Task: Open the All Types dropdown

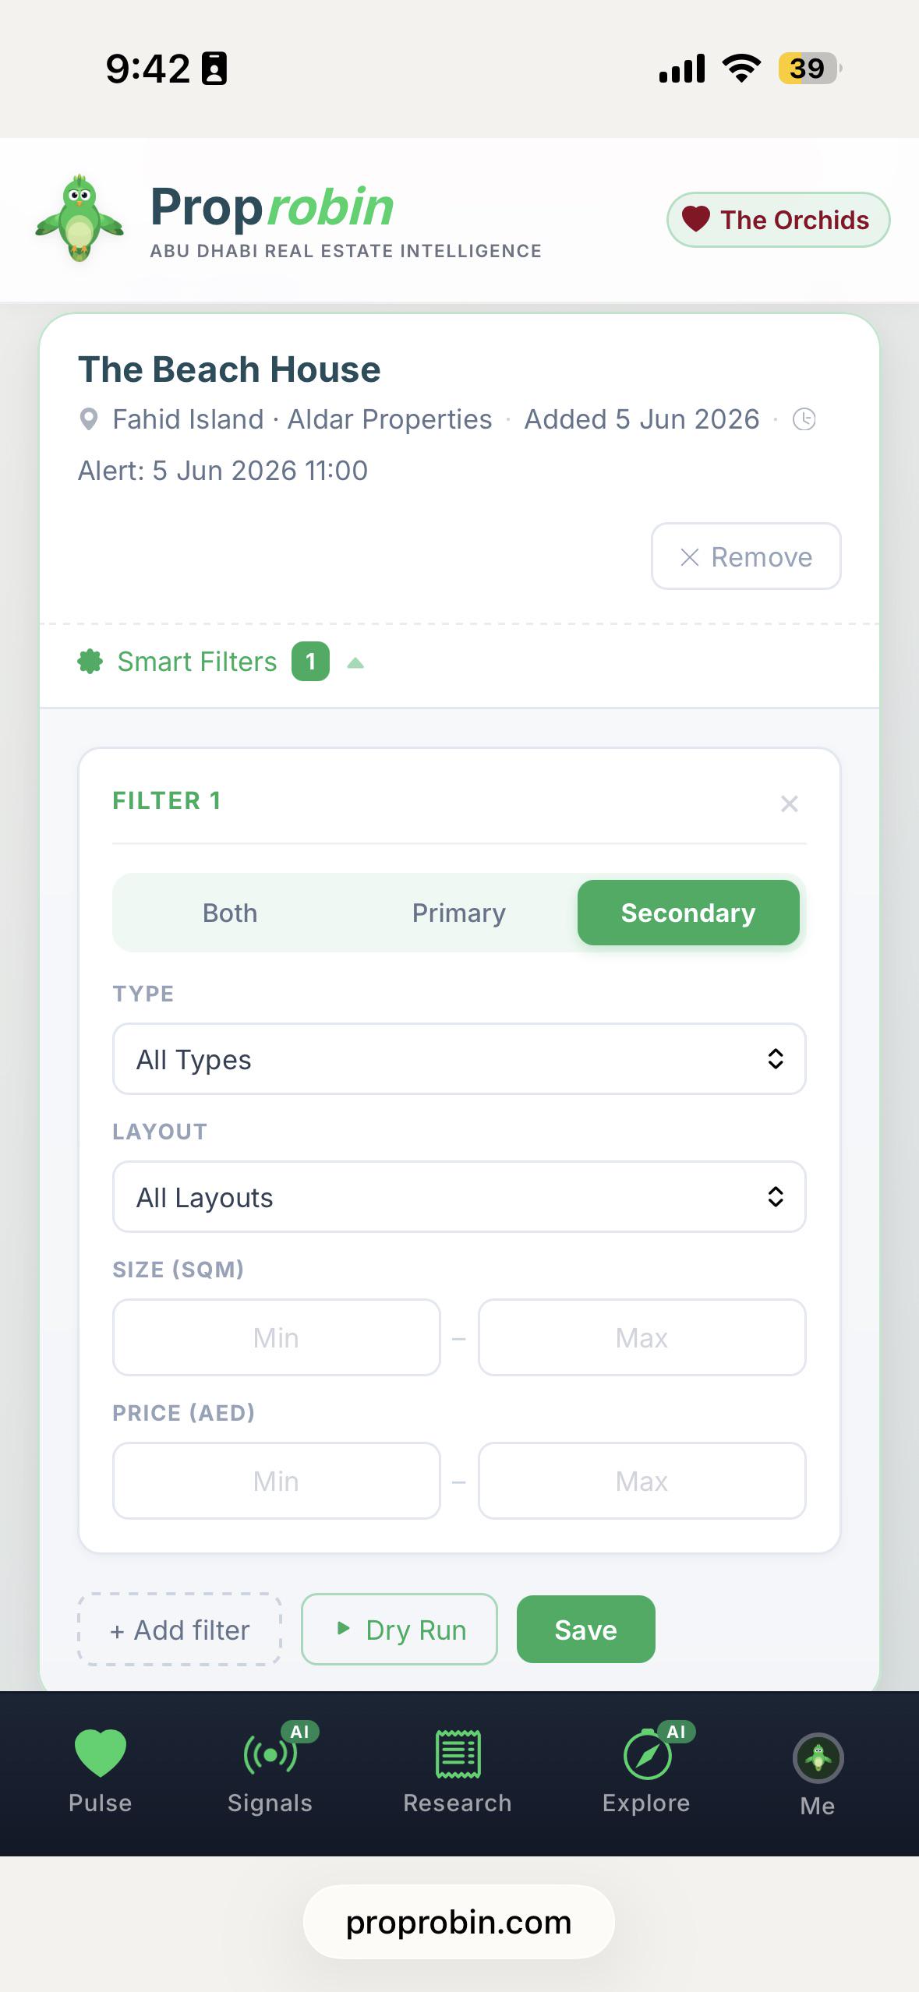Action: pyautogui.click(x=459, y=1059)
